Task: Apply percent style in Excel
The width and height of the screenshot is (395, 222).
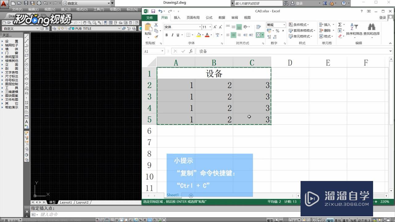Action: [277, 31]
